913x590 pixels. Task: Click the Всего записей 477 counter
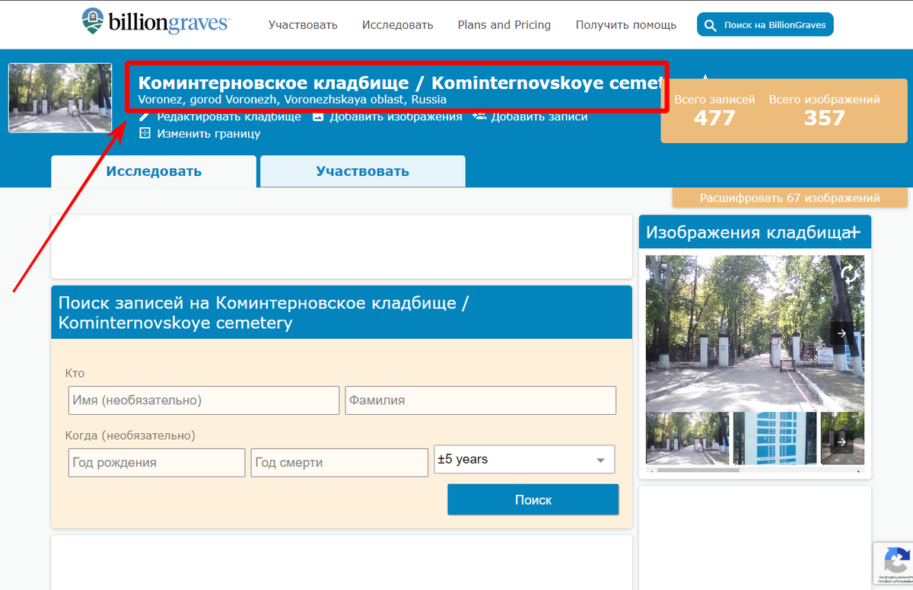[x=714, y=110]
